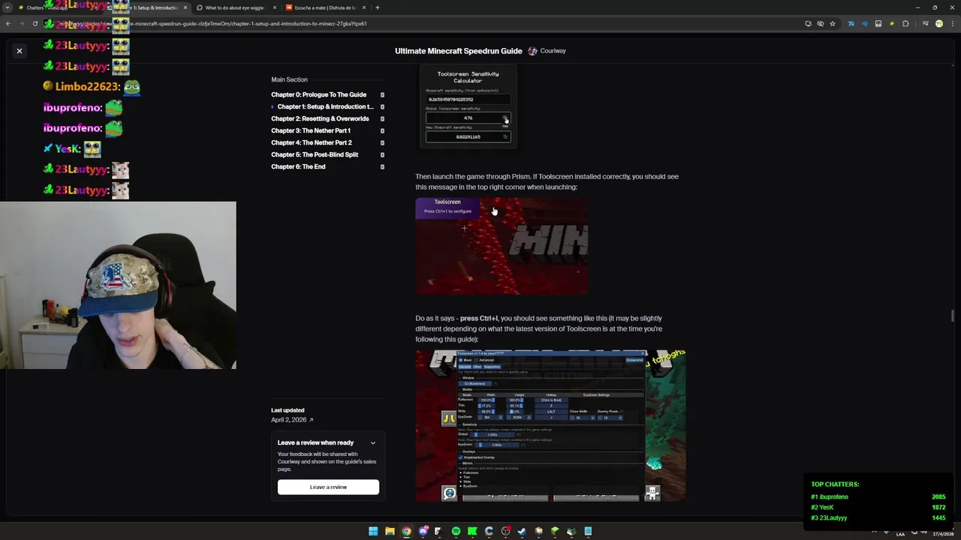
Task: Go to Chapter 4: The Nether Part 2
Action: (312, 142)
